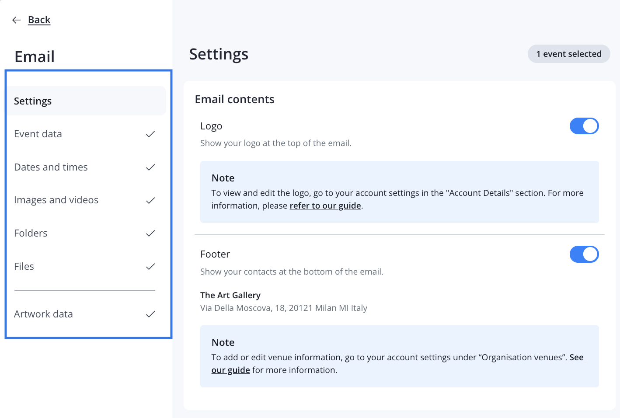Click the checkmark next to Files

coord(150,267)
